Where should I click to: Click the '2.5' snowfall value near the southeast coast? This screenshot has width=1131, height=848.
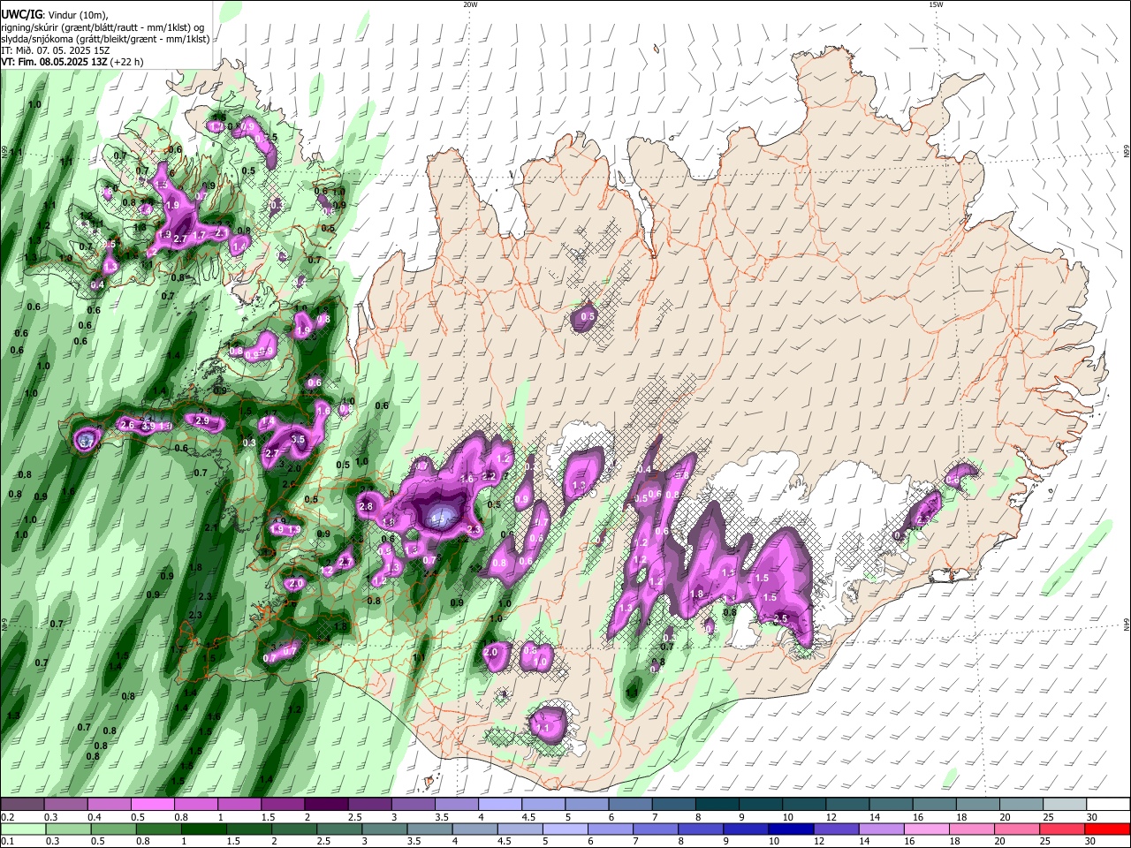coord(780,618)
